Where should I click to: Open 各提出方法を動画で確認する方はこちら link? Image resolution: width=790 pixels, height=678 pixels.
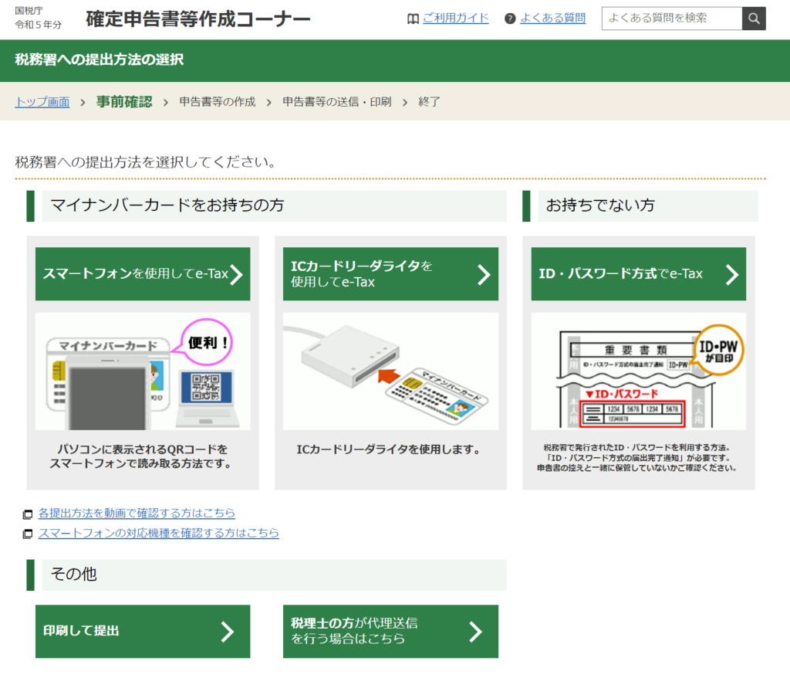pos(137,513)
